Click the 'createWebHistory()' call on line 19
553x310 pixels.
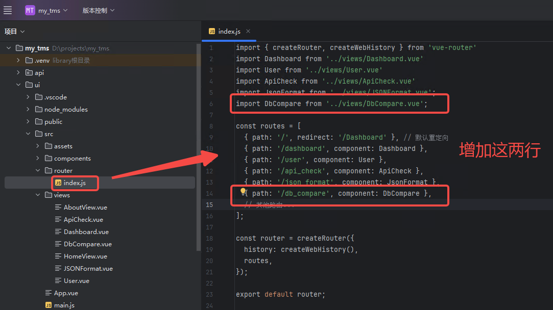[317, 249]
